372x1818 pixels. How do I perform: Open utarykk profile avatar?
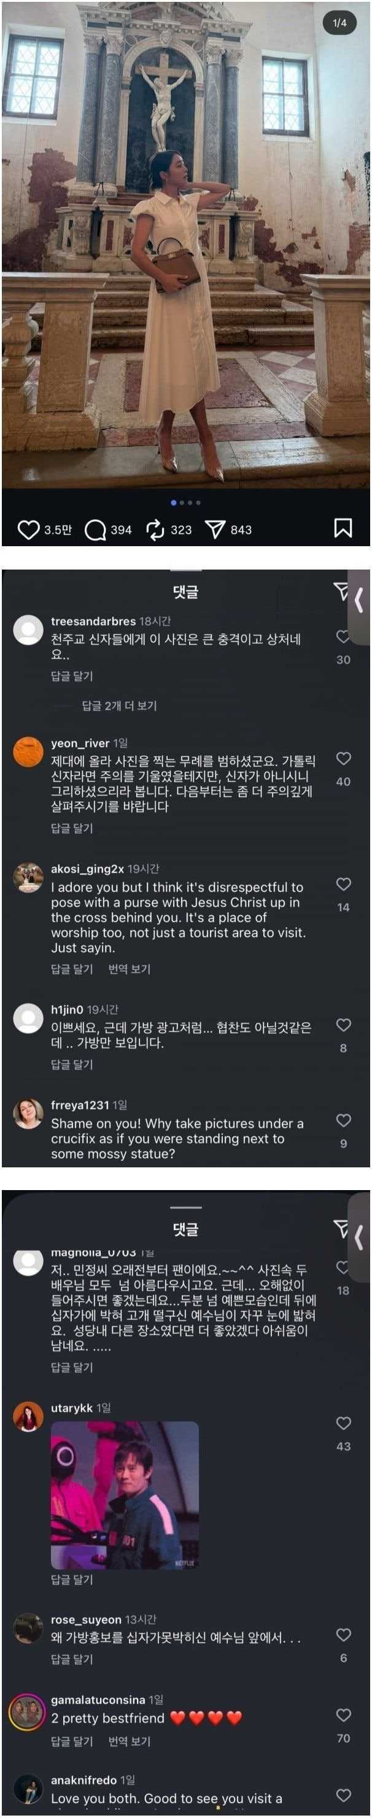point(29,1416)
